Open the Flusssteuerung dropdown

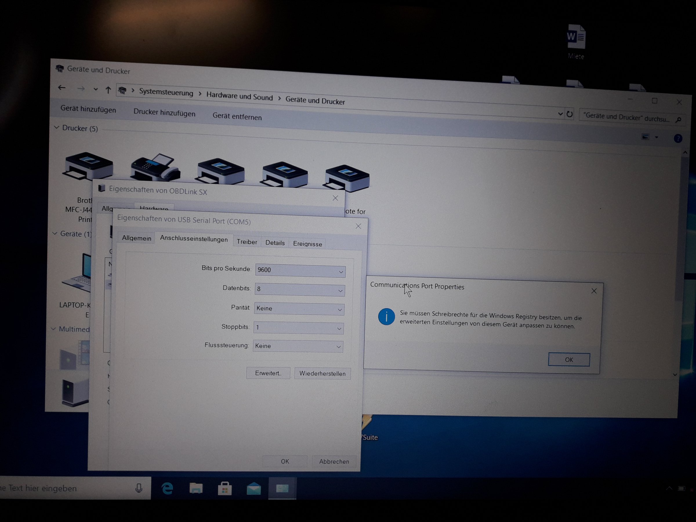(298, 346)
